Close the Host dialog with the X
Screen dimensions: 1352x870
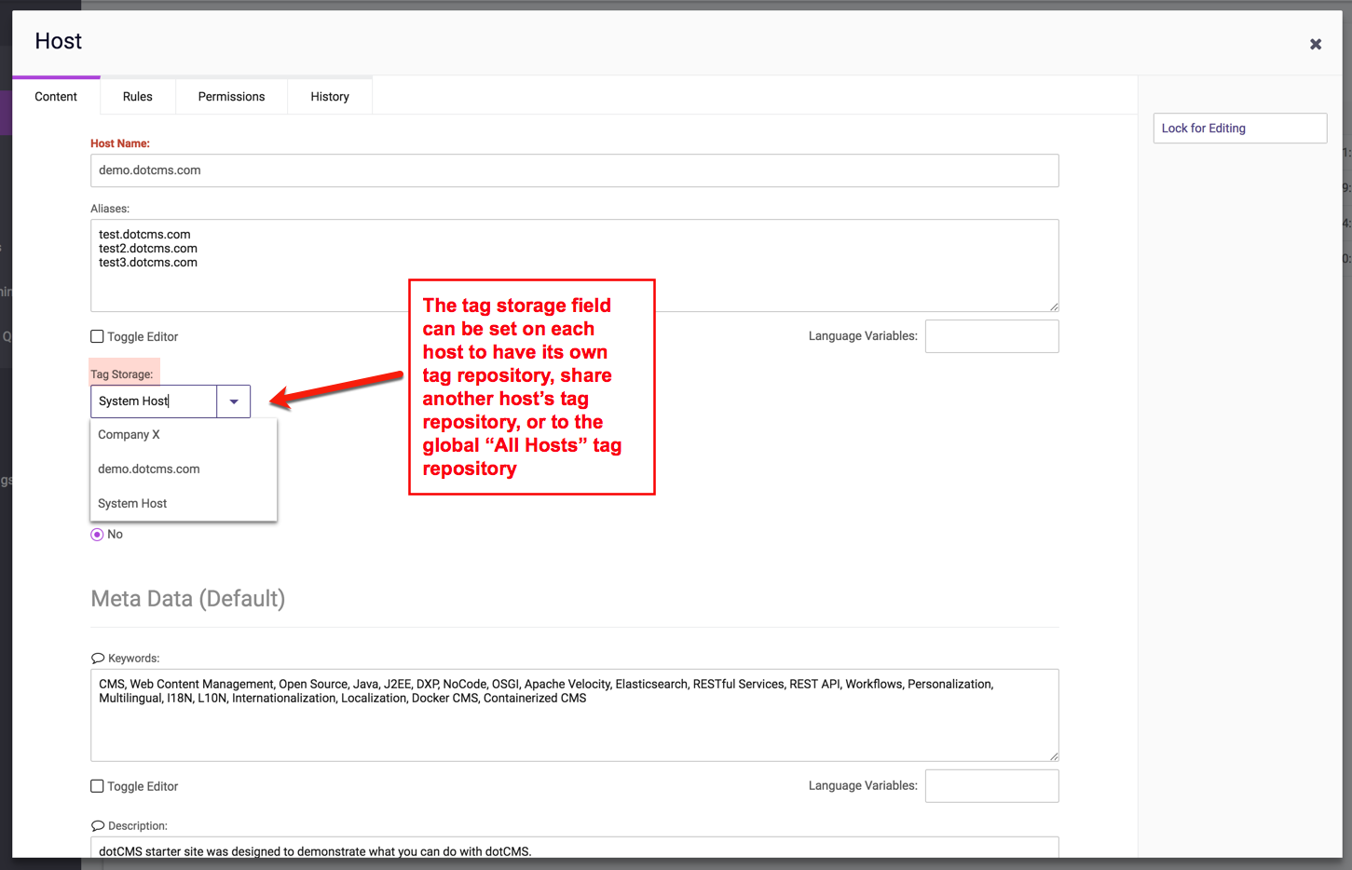click(1315, 44)
